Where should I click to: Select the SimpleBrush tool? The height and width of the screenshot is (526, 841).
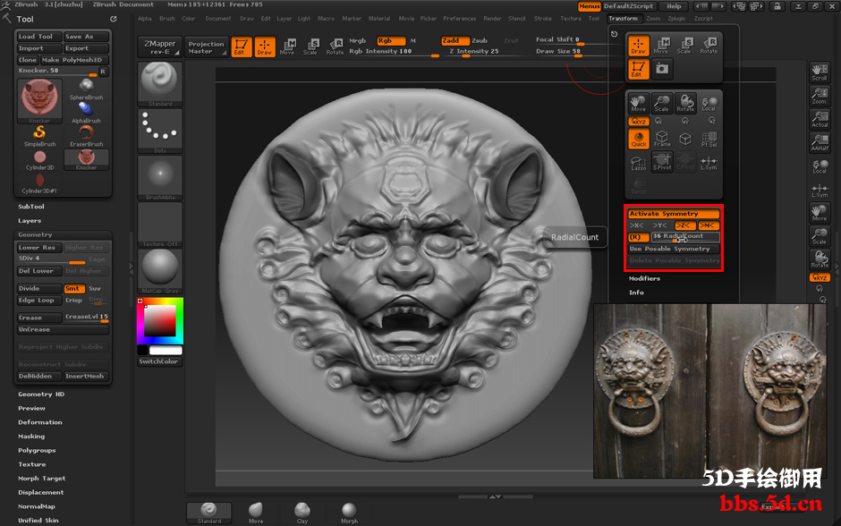click(x=39, y=136)
